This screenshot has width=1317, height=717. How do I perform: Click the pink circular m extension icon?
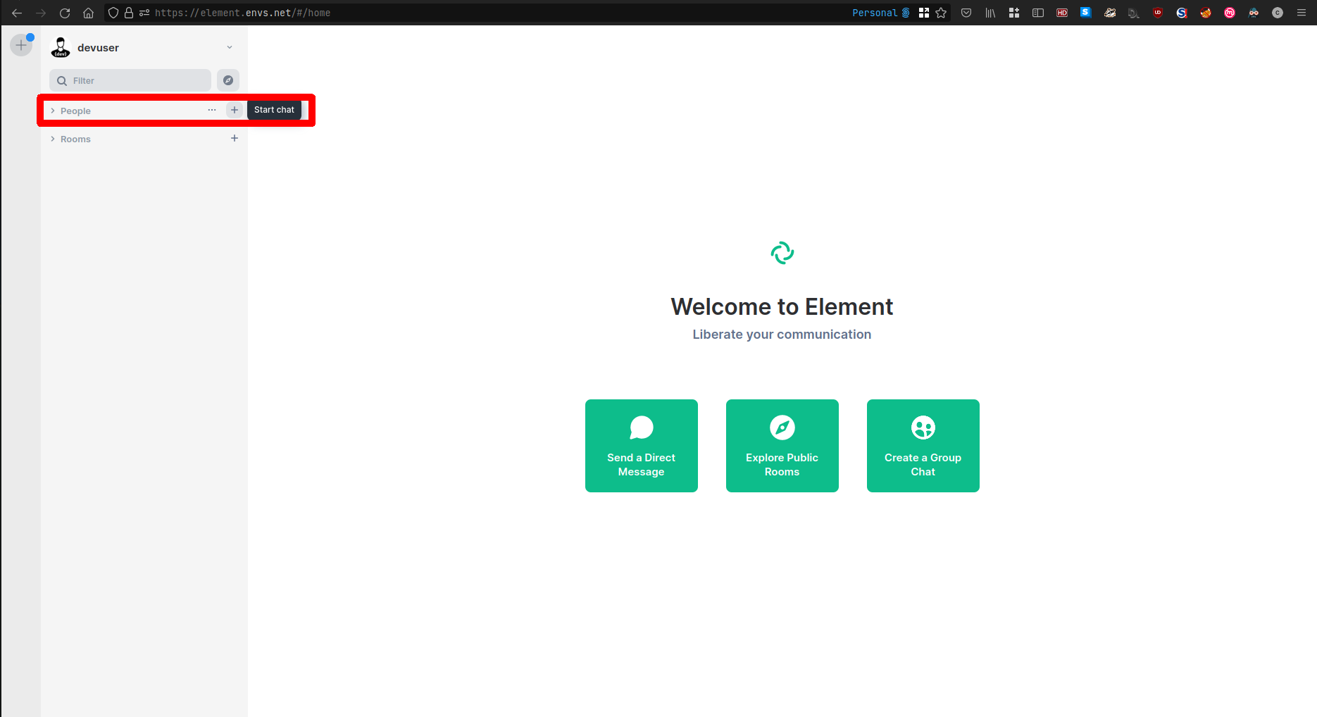tap(1230, 13)
